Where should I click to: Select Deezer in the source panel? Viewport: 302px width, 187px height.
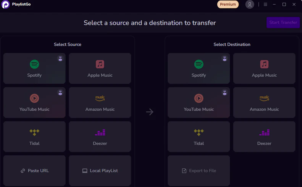100,137
